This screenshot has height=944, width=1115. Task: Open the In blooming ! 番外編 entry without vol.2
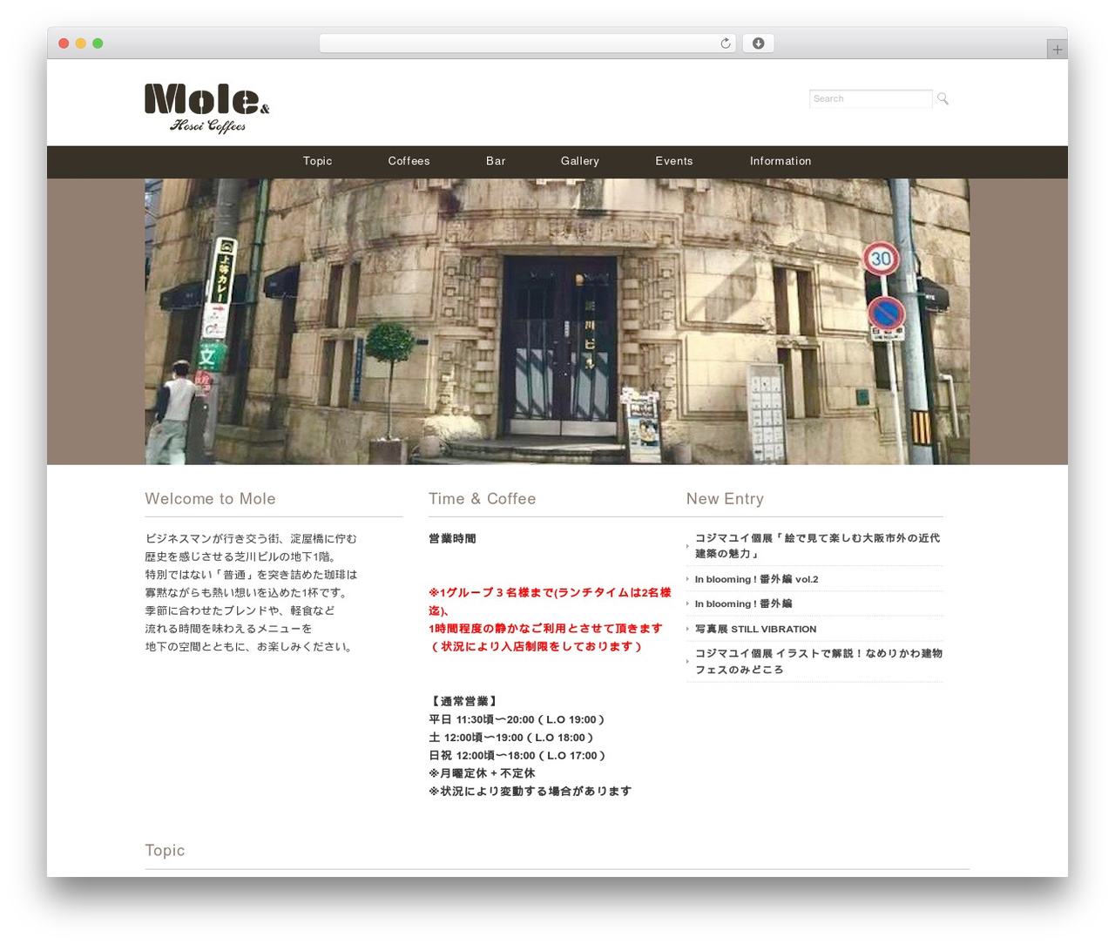743,603
